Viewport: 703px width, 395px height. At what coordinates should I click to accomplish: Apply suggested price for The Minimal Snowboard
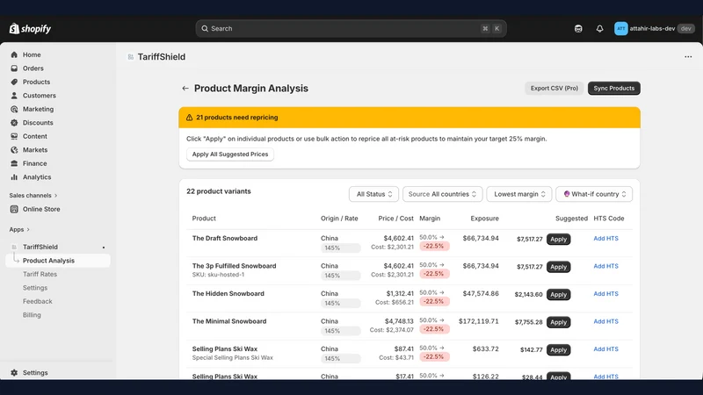pyautogui.click(x=558, y=322)
